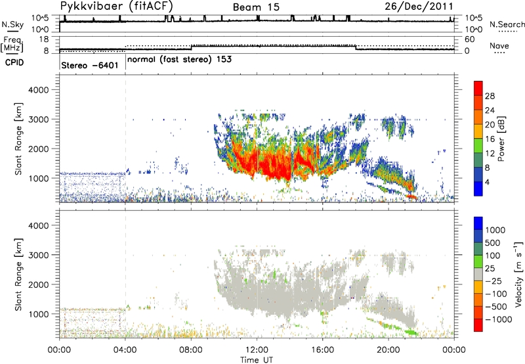Click the 'N.Sky' label
The image size is (525, 364).
12,24
